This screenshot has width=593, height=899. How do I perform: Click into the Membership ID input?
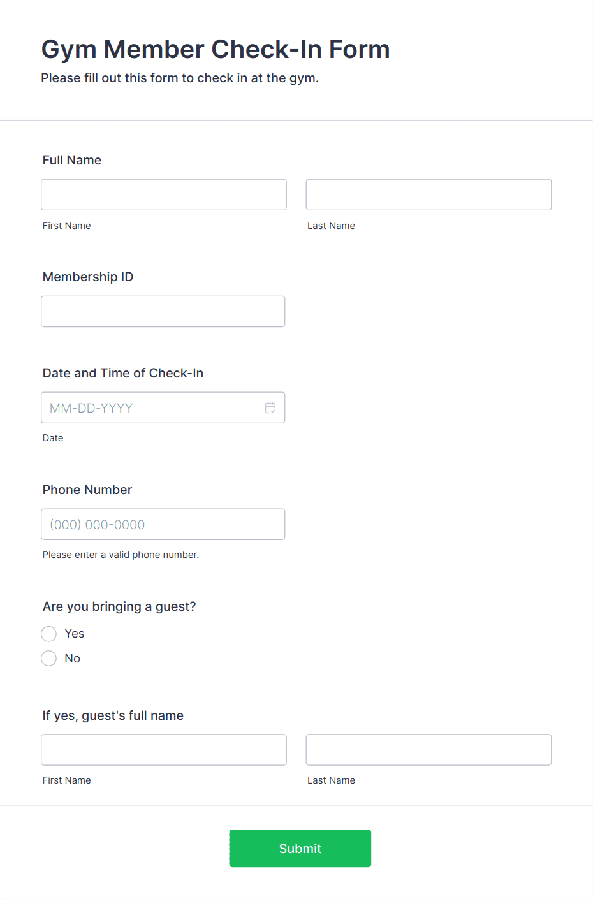(x=163, y=311)
